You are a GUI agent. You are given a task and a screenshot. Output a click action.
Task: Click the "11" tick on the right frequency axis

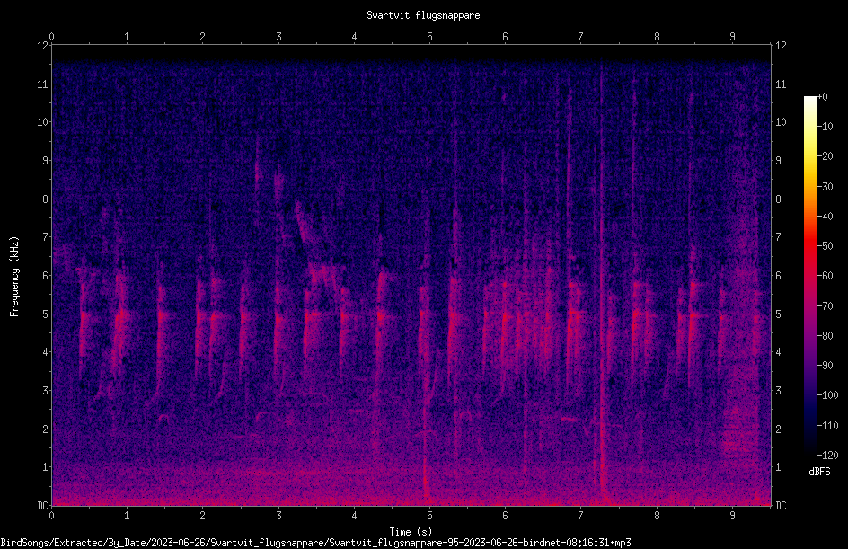point(781,84)
